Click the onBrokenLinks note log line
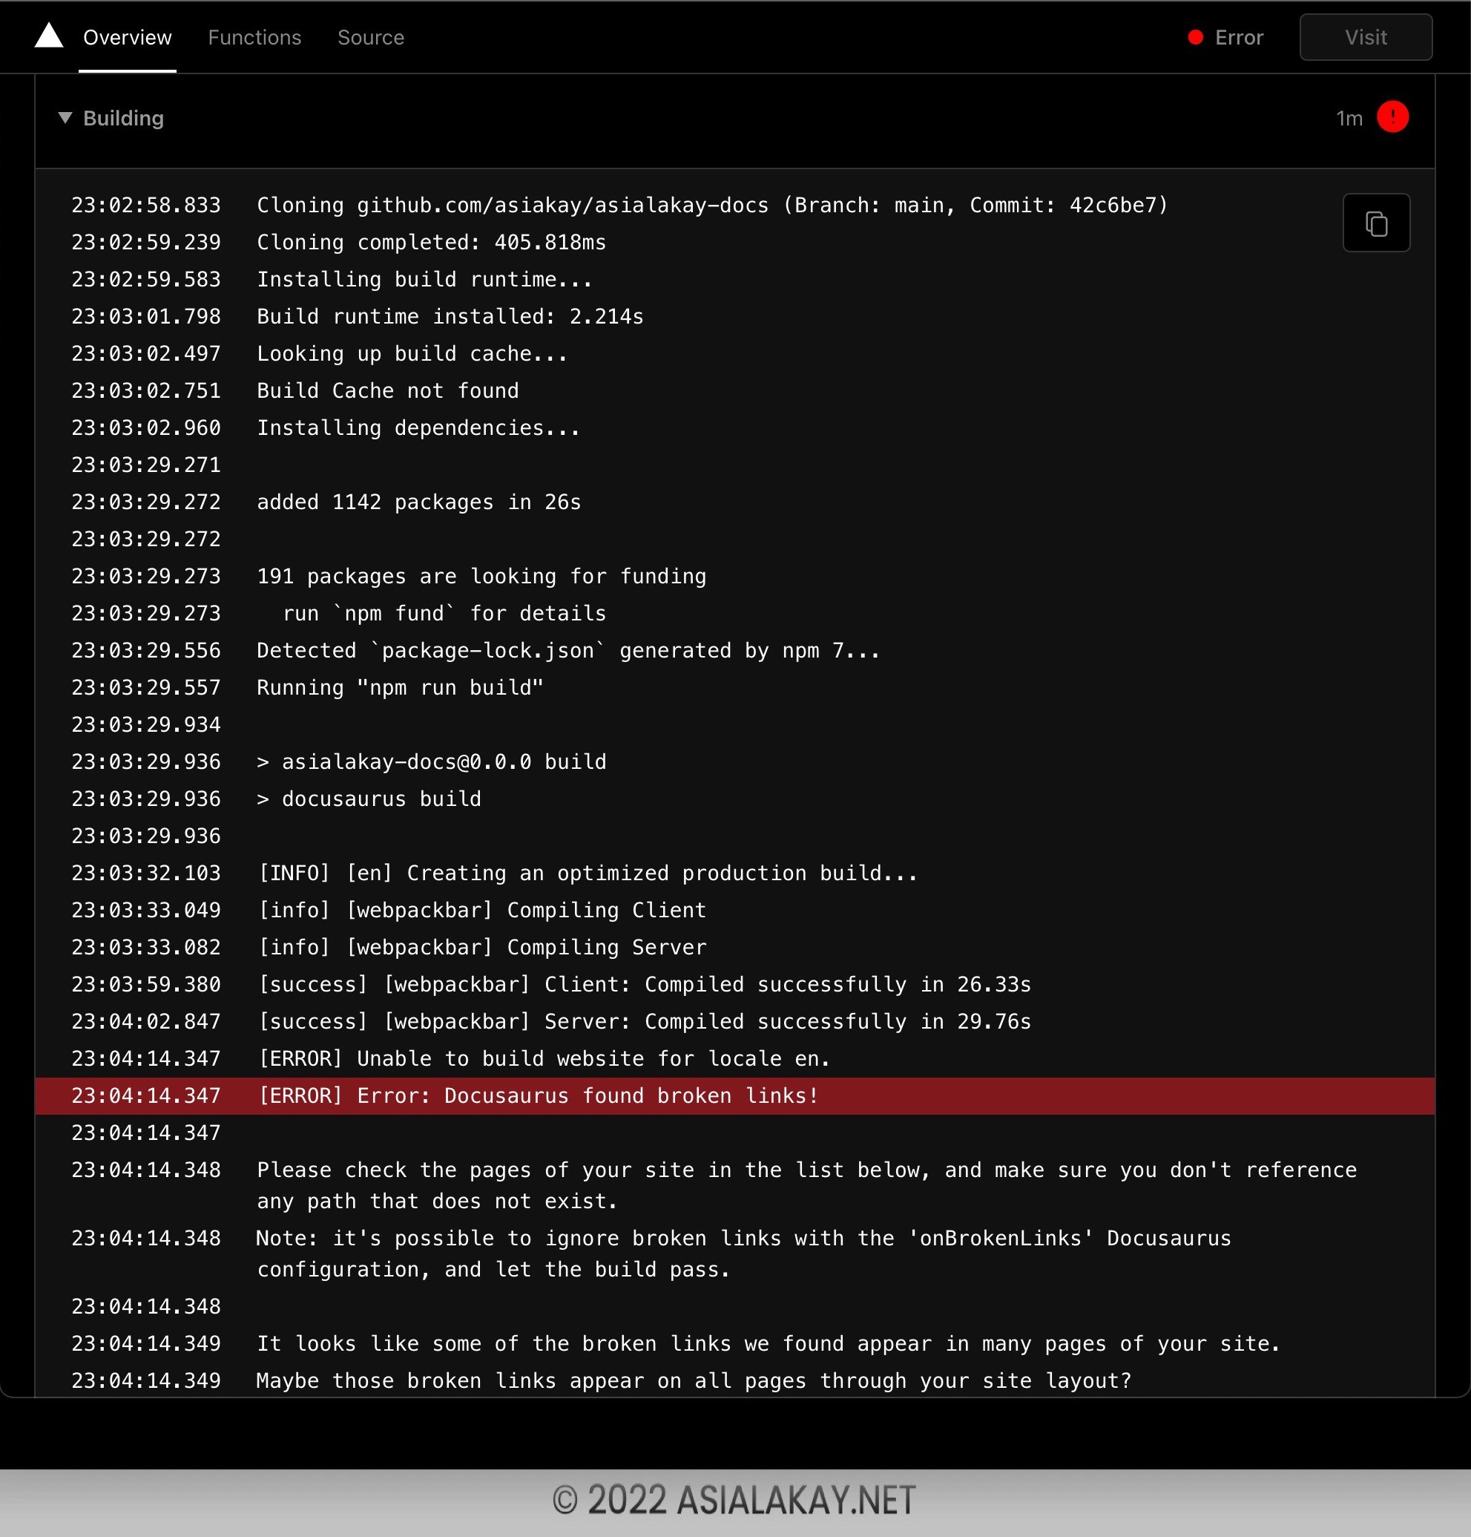 pyautogui.click(x=743, y=1238)
